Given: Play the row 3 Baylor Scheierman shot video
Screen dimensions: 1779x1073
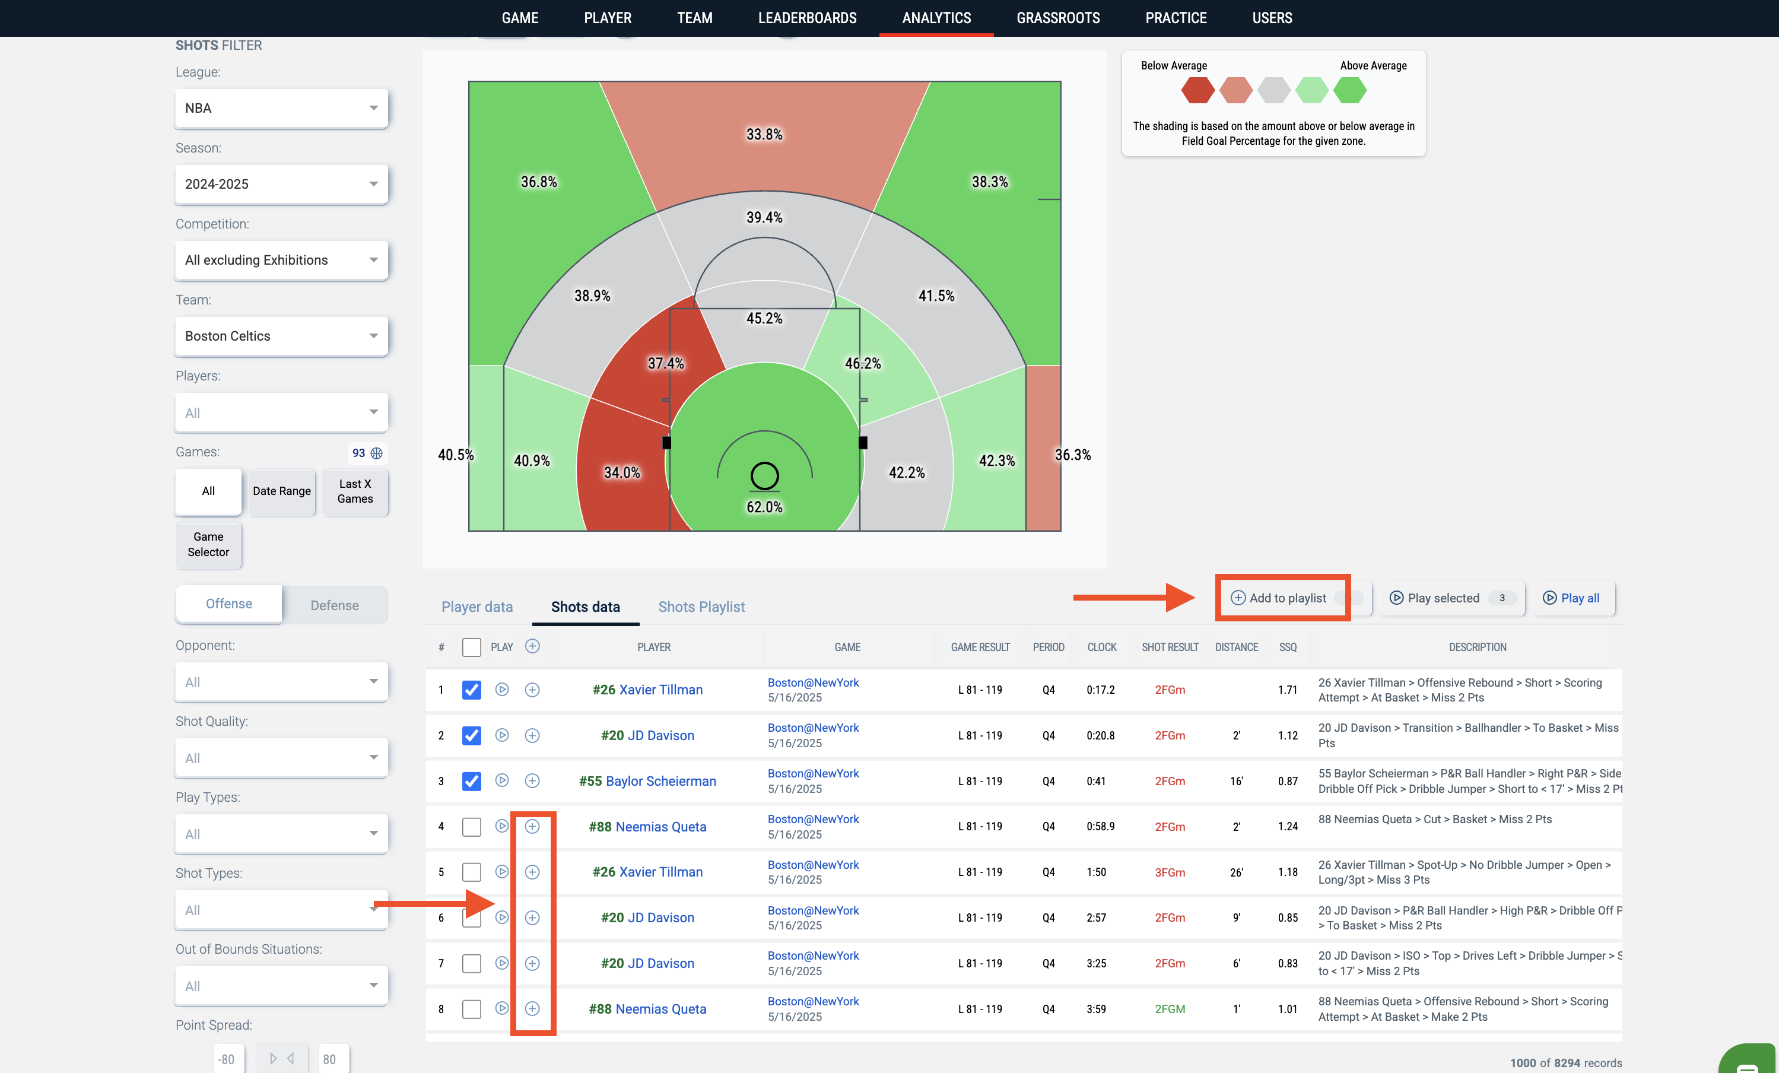Looking at the screenshot, I should coord(502,780).
